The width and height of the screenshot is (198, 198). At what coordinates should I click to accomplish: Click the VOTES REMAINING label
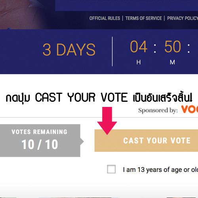coord(40,132)
